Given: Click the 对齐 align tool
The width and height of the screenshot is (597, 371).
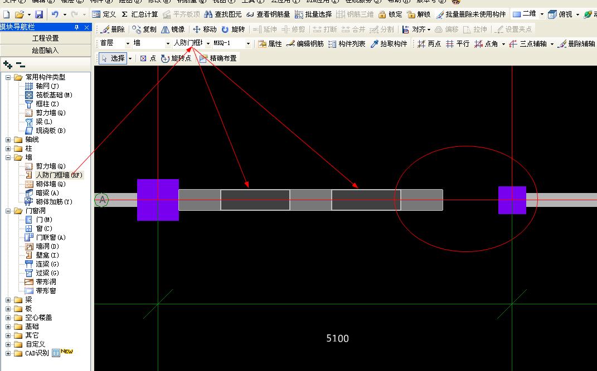Looking at the screenshot, I should coord(416,29).
